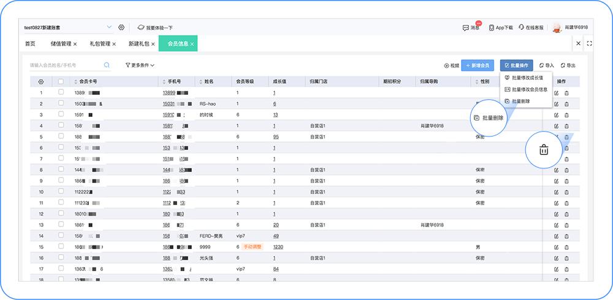Click the App下载 phone icon

pyautogui.click(x=492, y=28)
